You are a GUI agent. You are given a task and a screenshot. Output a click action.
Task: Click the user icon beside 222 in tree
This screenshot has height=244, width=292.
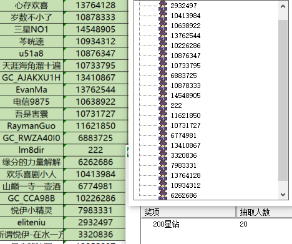(163, 105)
